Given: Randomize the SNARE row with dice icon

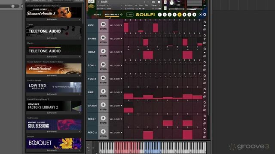Looking at the screenshot, I should pyautogui.click(x=205, y=43).
